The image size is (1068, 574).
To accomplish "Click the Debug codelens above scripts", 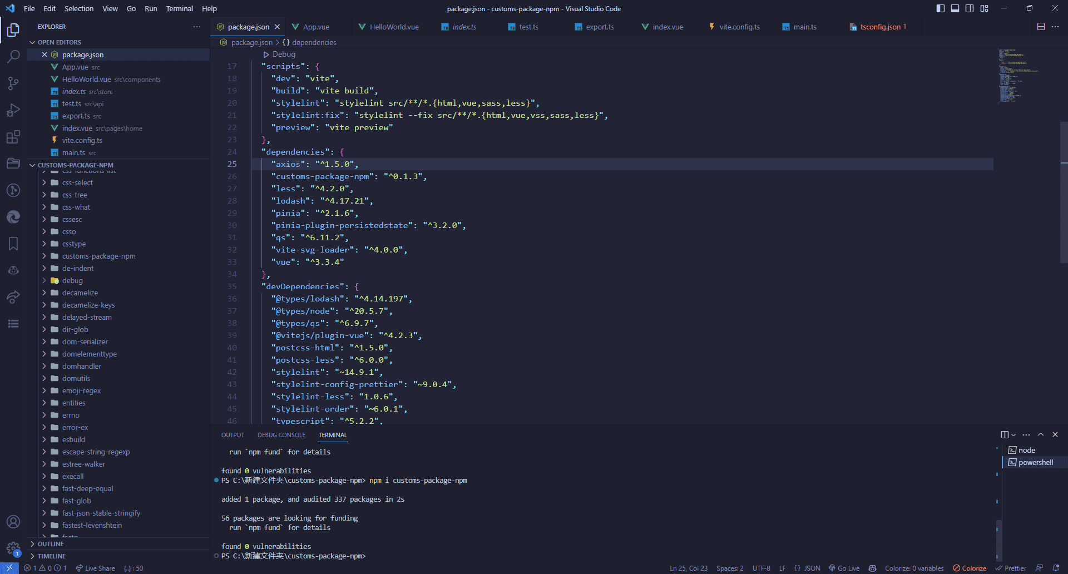I will 279,54.
